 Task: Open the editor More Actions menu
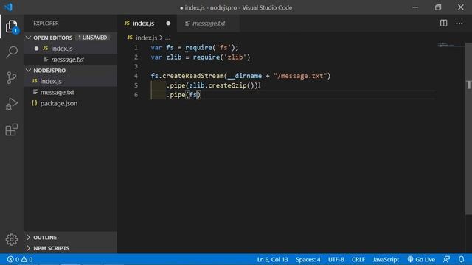point(459,23)
